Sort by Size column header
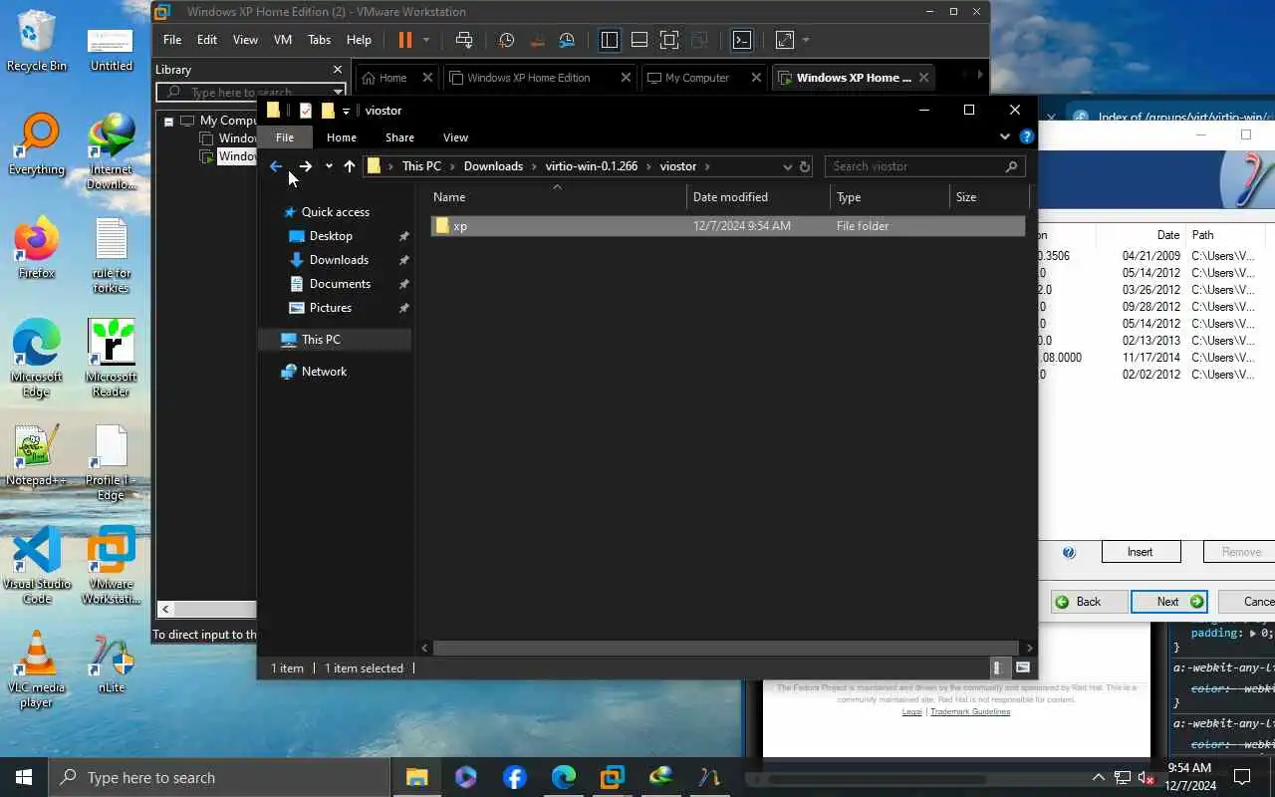Viewport: 1275px width, 797px height. click(x=988, y=197)
